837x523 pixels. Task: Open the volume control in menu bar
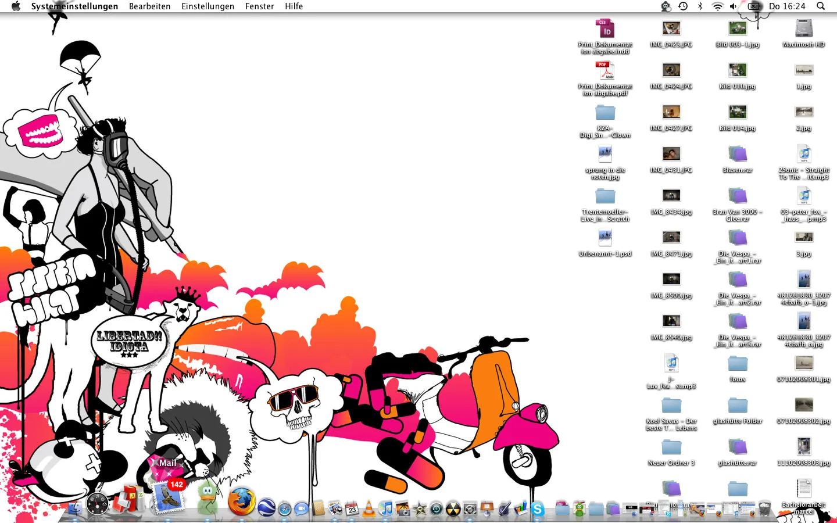[734, 6]
